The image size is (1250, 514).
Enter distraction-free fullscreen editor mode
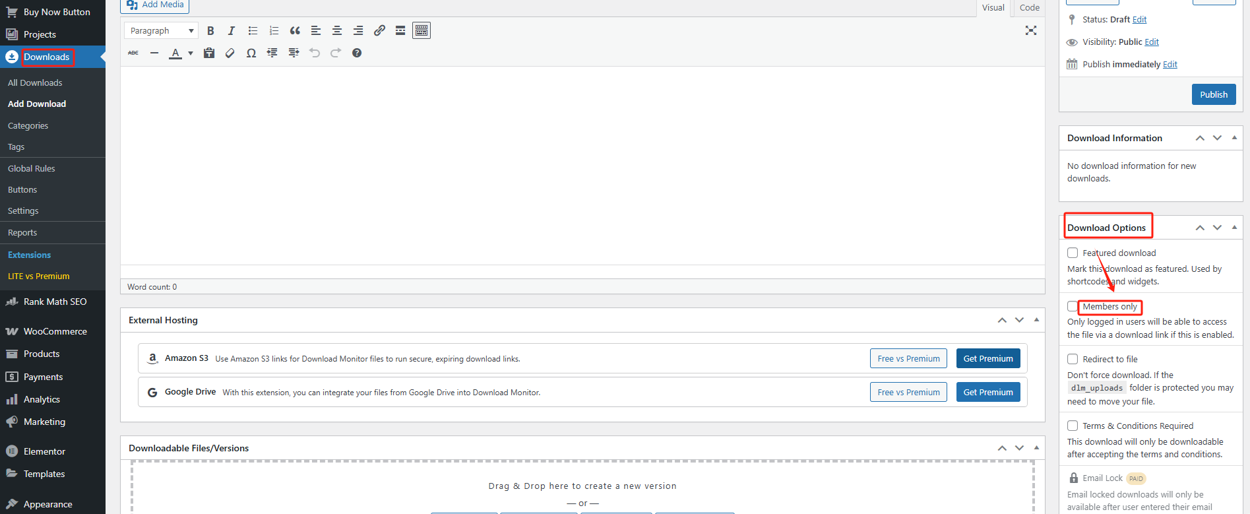pos(1031,31)
